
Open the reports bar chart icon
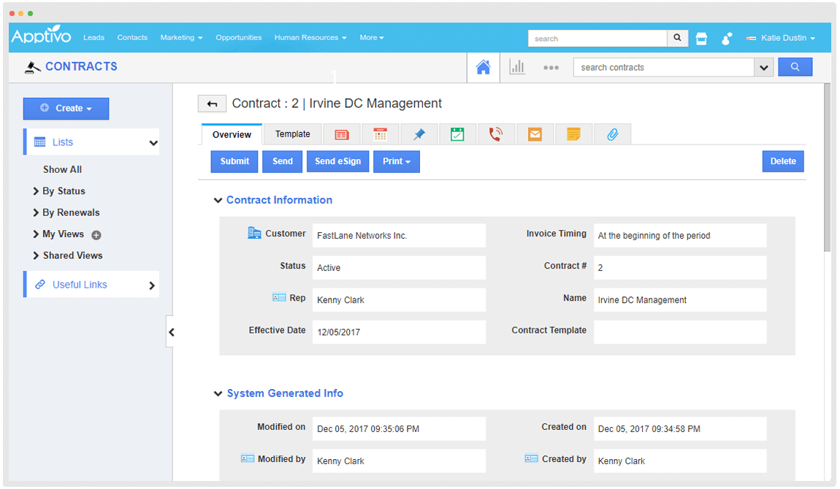click(517, 67)
